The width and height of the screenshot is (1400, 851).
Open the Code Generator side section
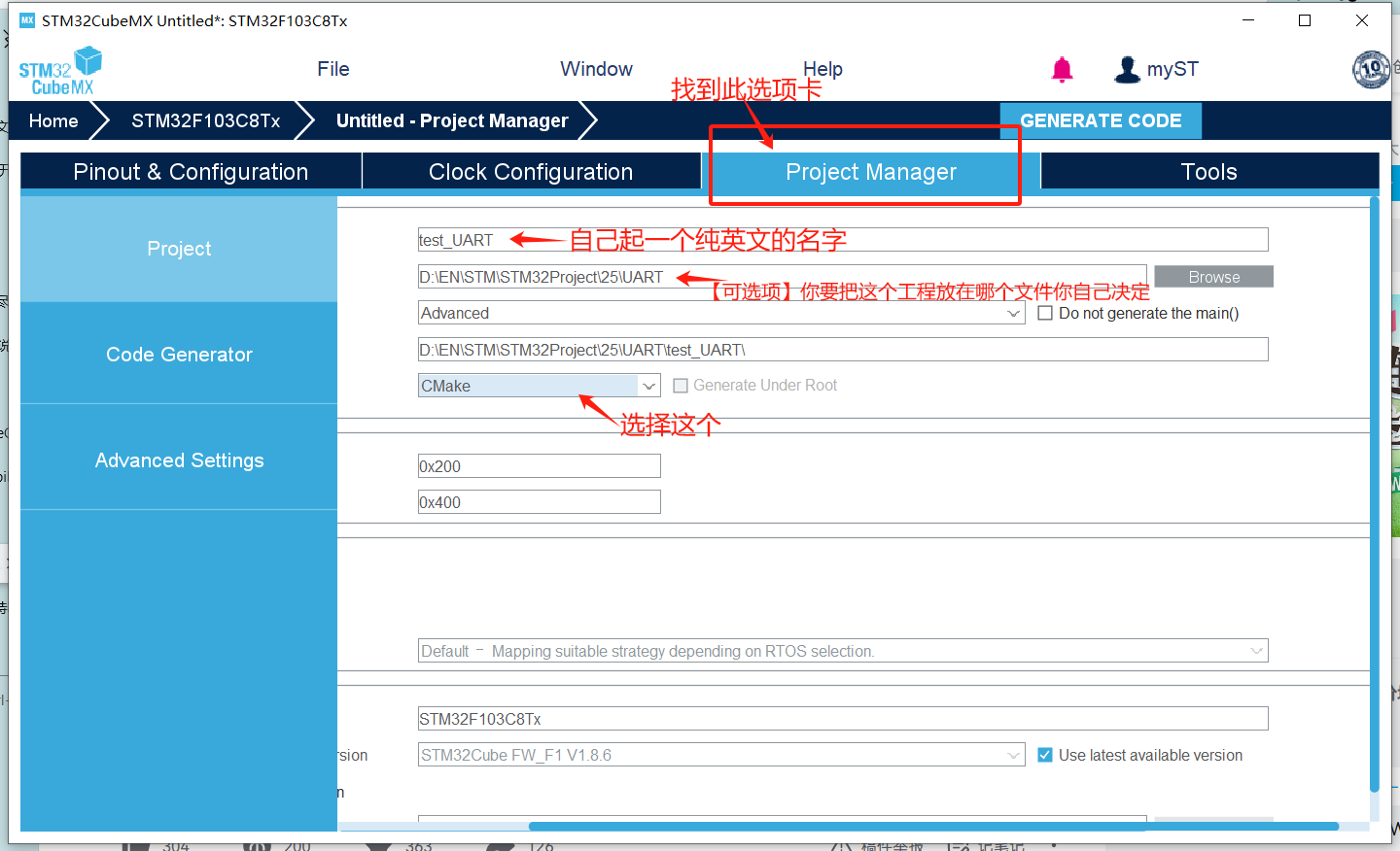pyautogui.click(x=179, y=355)
